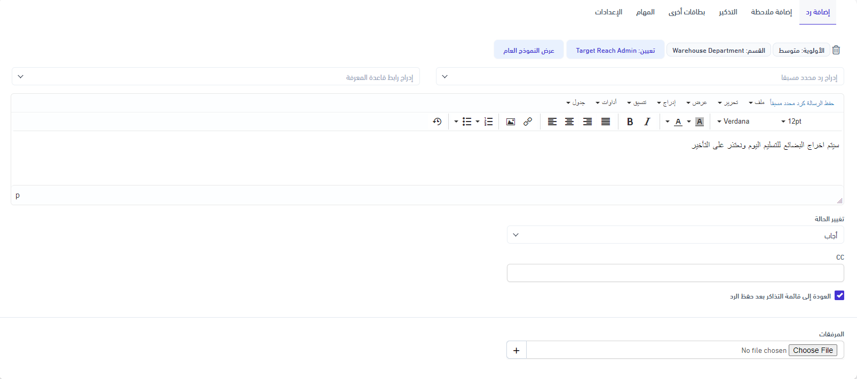Click the insert image icon
The height and width of the screenshot is (379, 857).
(x=511, y=122)
